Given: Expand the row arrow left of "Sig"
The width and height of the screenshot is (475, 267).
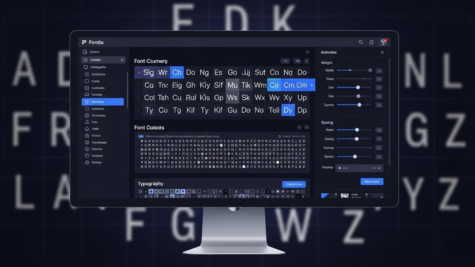Looking at the screenshot, I should point(139,73).
